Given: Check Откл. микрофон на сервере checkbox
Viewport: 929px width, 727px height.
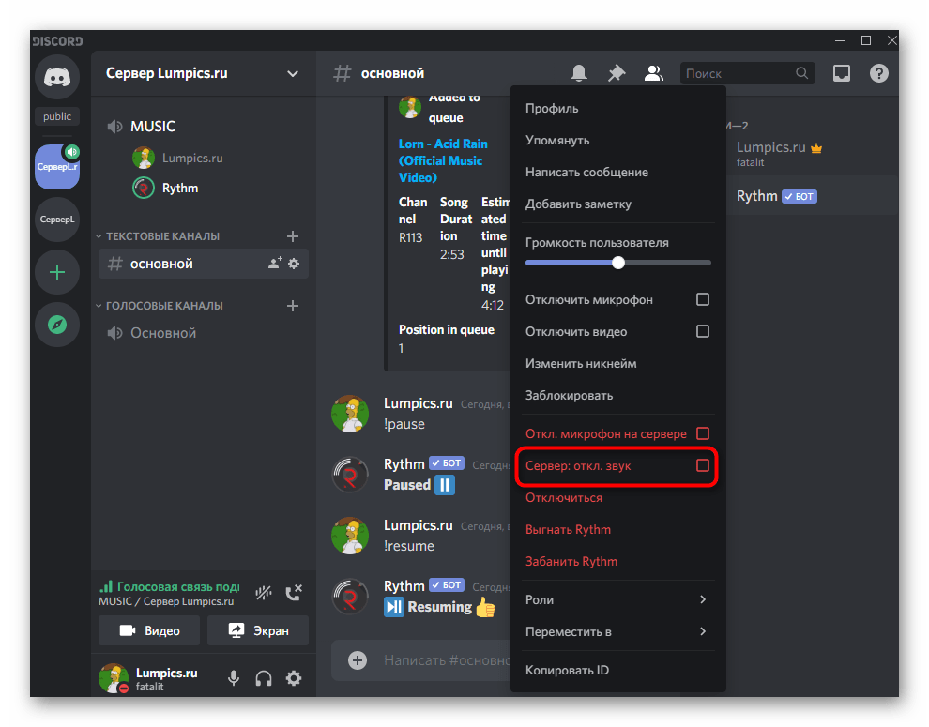Looking at the screenshot, I should [703, 433].
